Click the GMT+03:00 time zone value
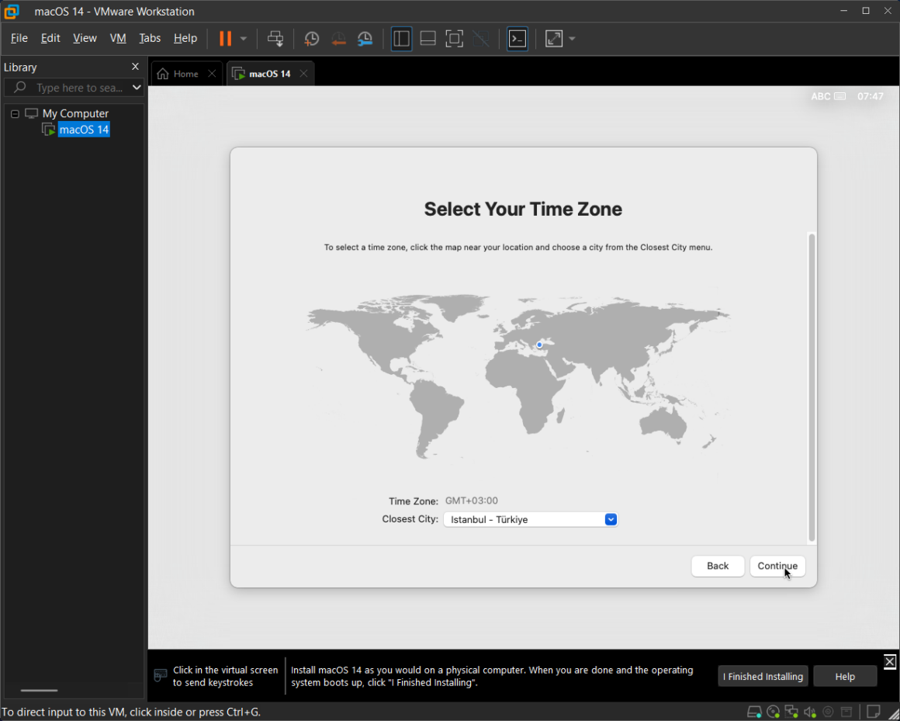The image size is (900, 721). (x=472, y=501)
